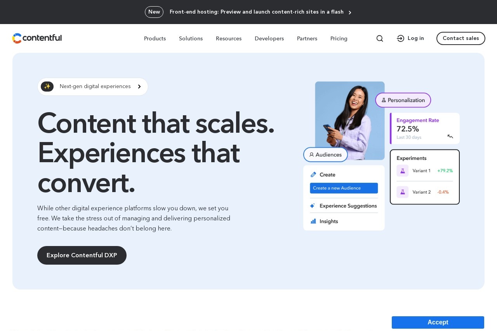Image resolution: width=497 pixels, height=331 pixels.
Task: Click the flask icon beside Variant 1
Action: click(403, 171)
